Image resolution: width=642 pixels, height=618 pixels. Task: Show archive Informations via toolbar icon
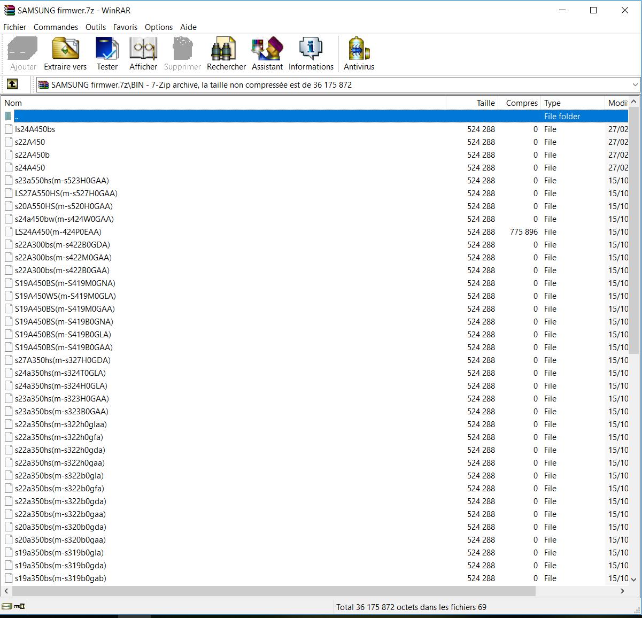coord(311,52)
